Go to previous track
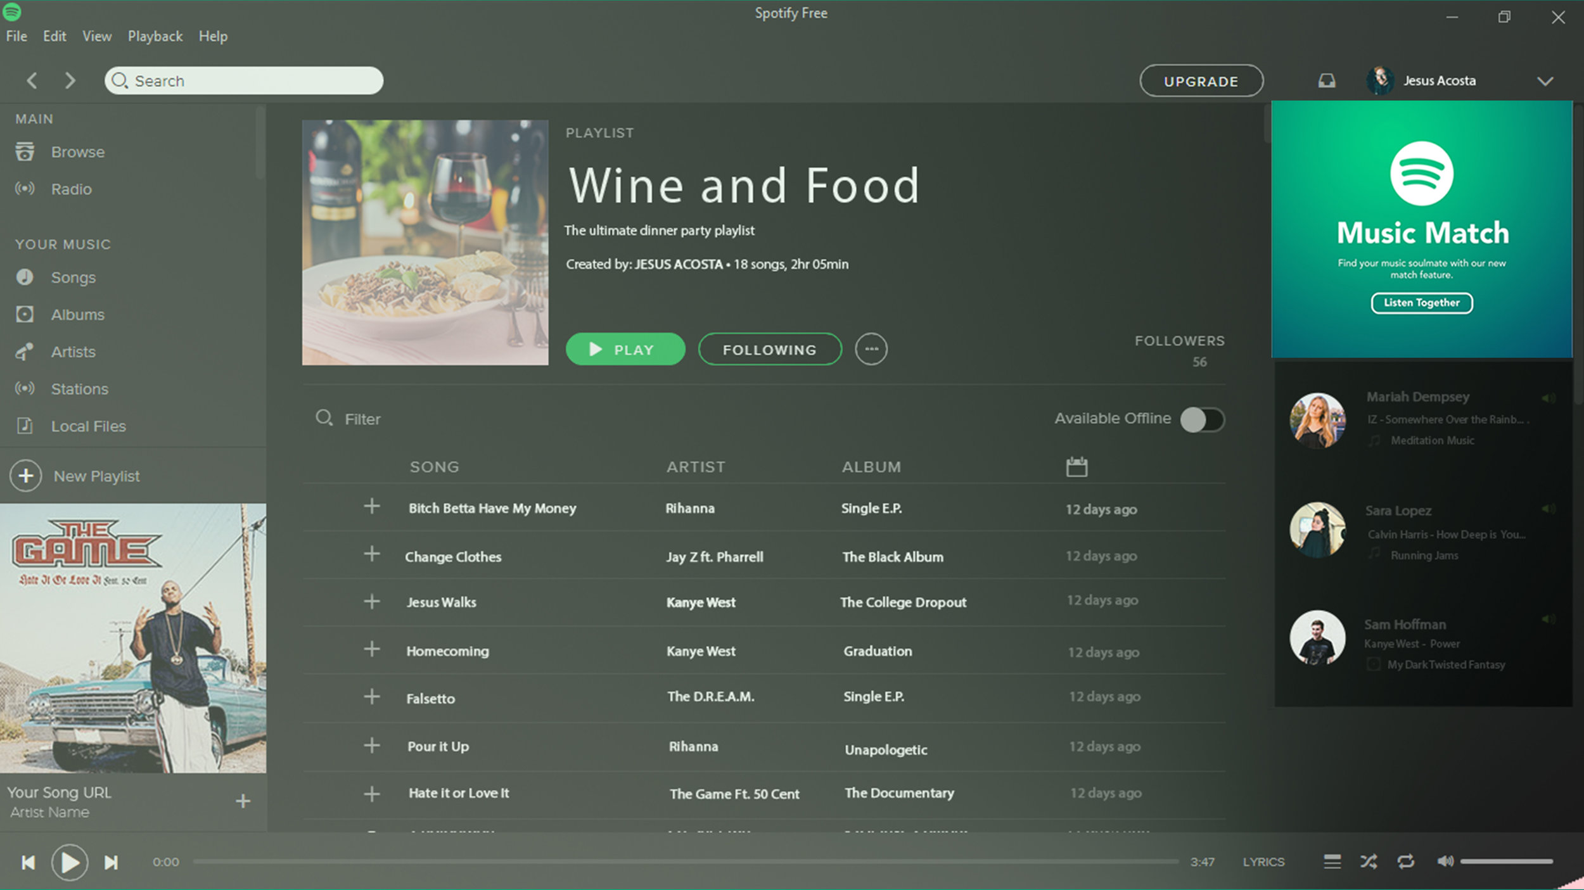1584x890 pixels. point(28,862)
